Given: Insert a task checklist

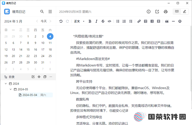Looking at the screenshot, I should click(131, 21).
